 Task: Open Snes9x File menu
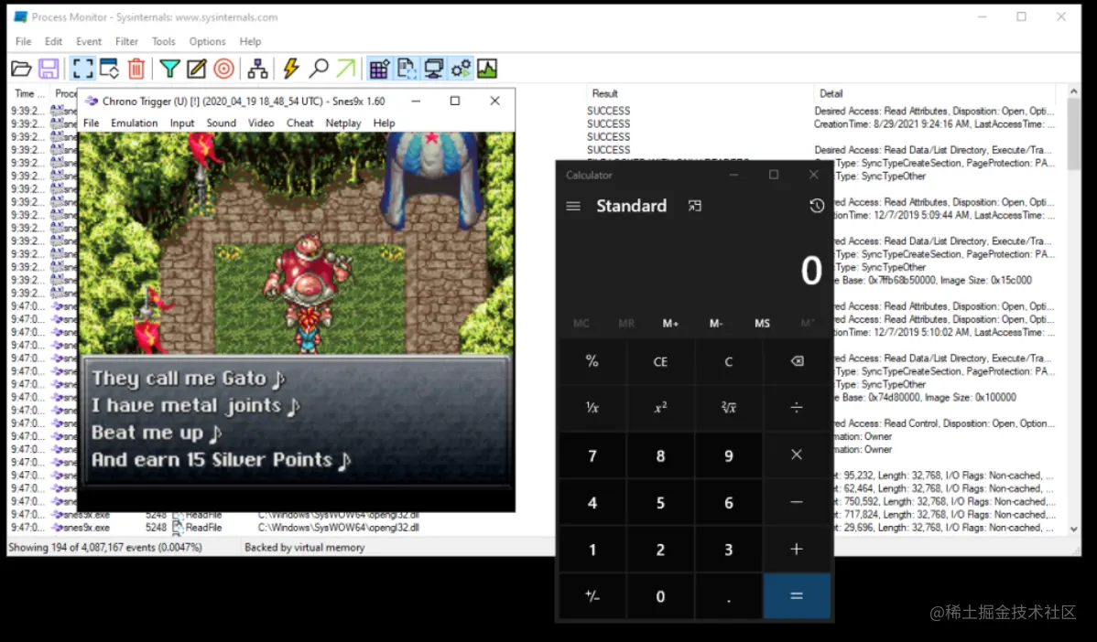pos(91,123)
